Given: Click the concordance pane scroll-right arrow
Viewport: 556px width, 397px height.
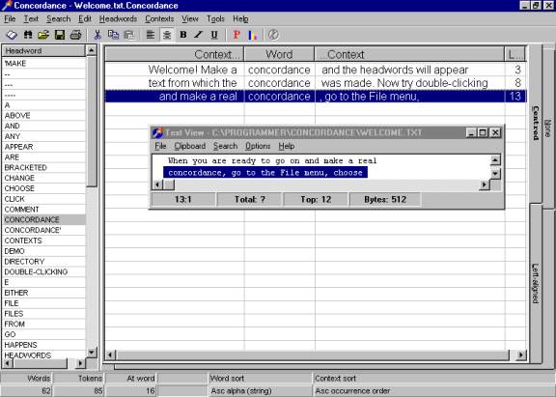Looking at the screenshot, I should 521,354.
